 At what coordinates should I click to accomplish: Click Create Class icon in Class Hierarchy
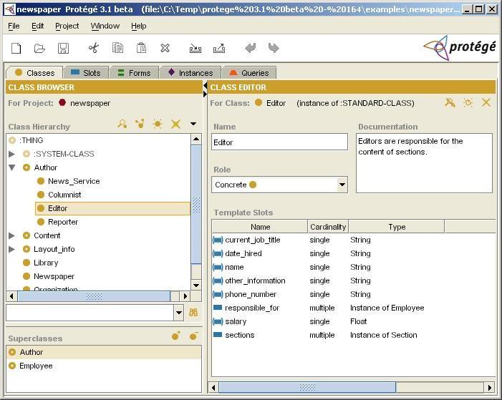click(158, 124)
